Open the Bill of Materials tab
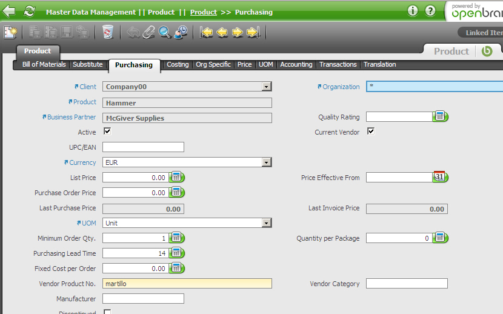Viewport: 503px width, 314px height. point(44,64)
